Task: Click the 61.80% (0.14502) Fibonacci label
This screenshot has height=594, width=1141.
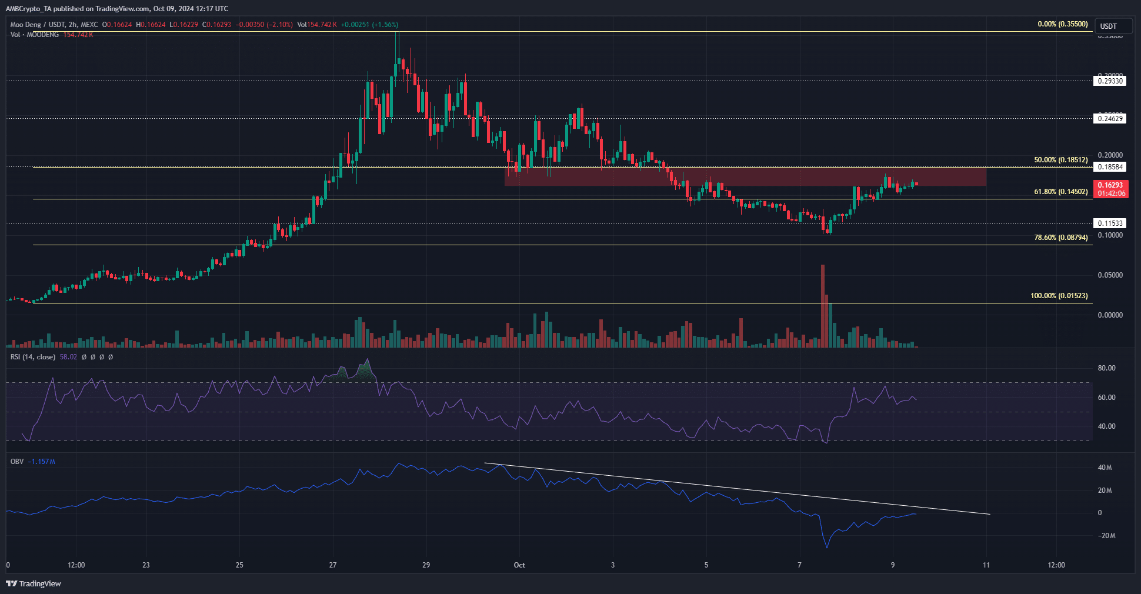Action: coord(1061,192)
